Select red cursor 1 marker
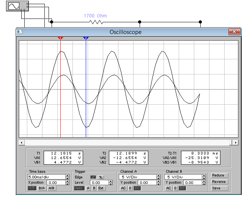247x198 pixels. [60, 39]
